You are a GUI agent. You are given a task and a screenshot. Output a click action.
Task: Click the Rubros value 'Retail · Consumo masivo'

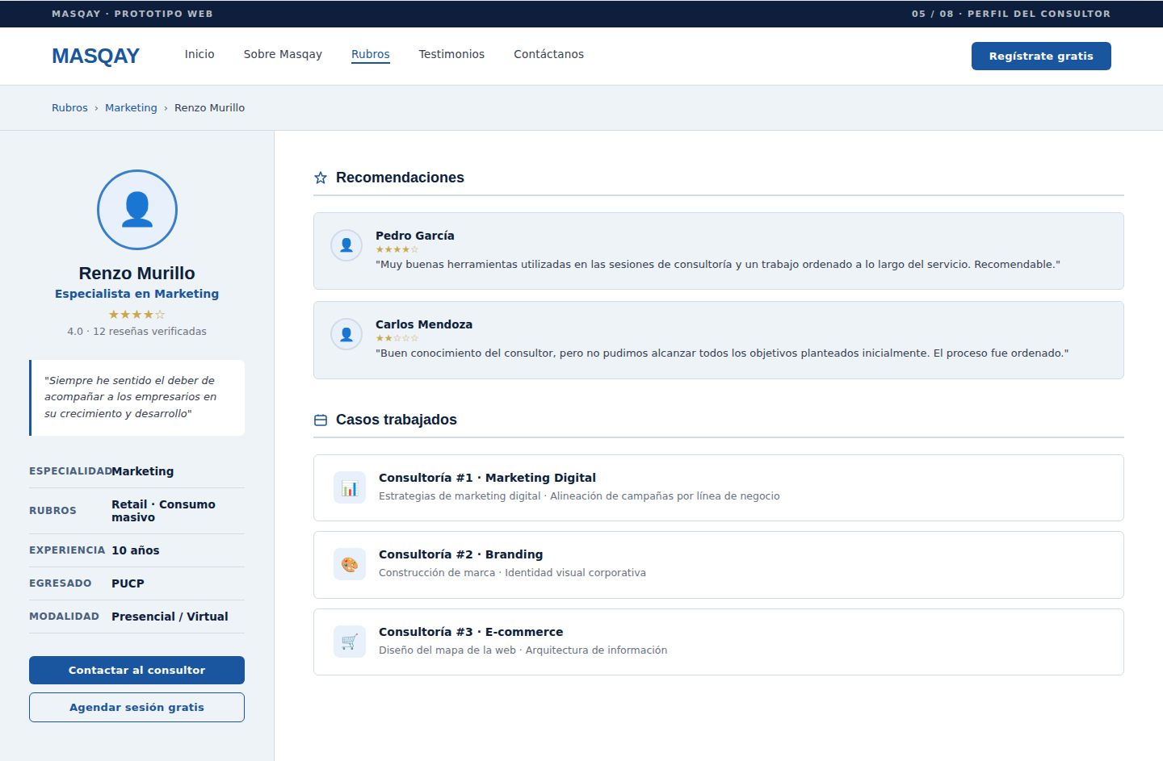[x=163, y=511]
